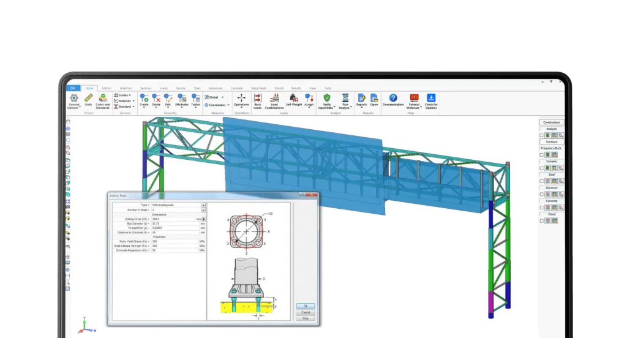Viewport: 627px width, 338px height.
Task: Open the Number of Rods dropdown
Action: pyautogui.click(x=203, y=210)
